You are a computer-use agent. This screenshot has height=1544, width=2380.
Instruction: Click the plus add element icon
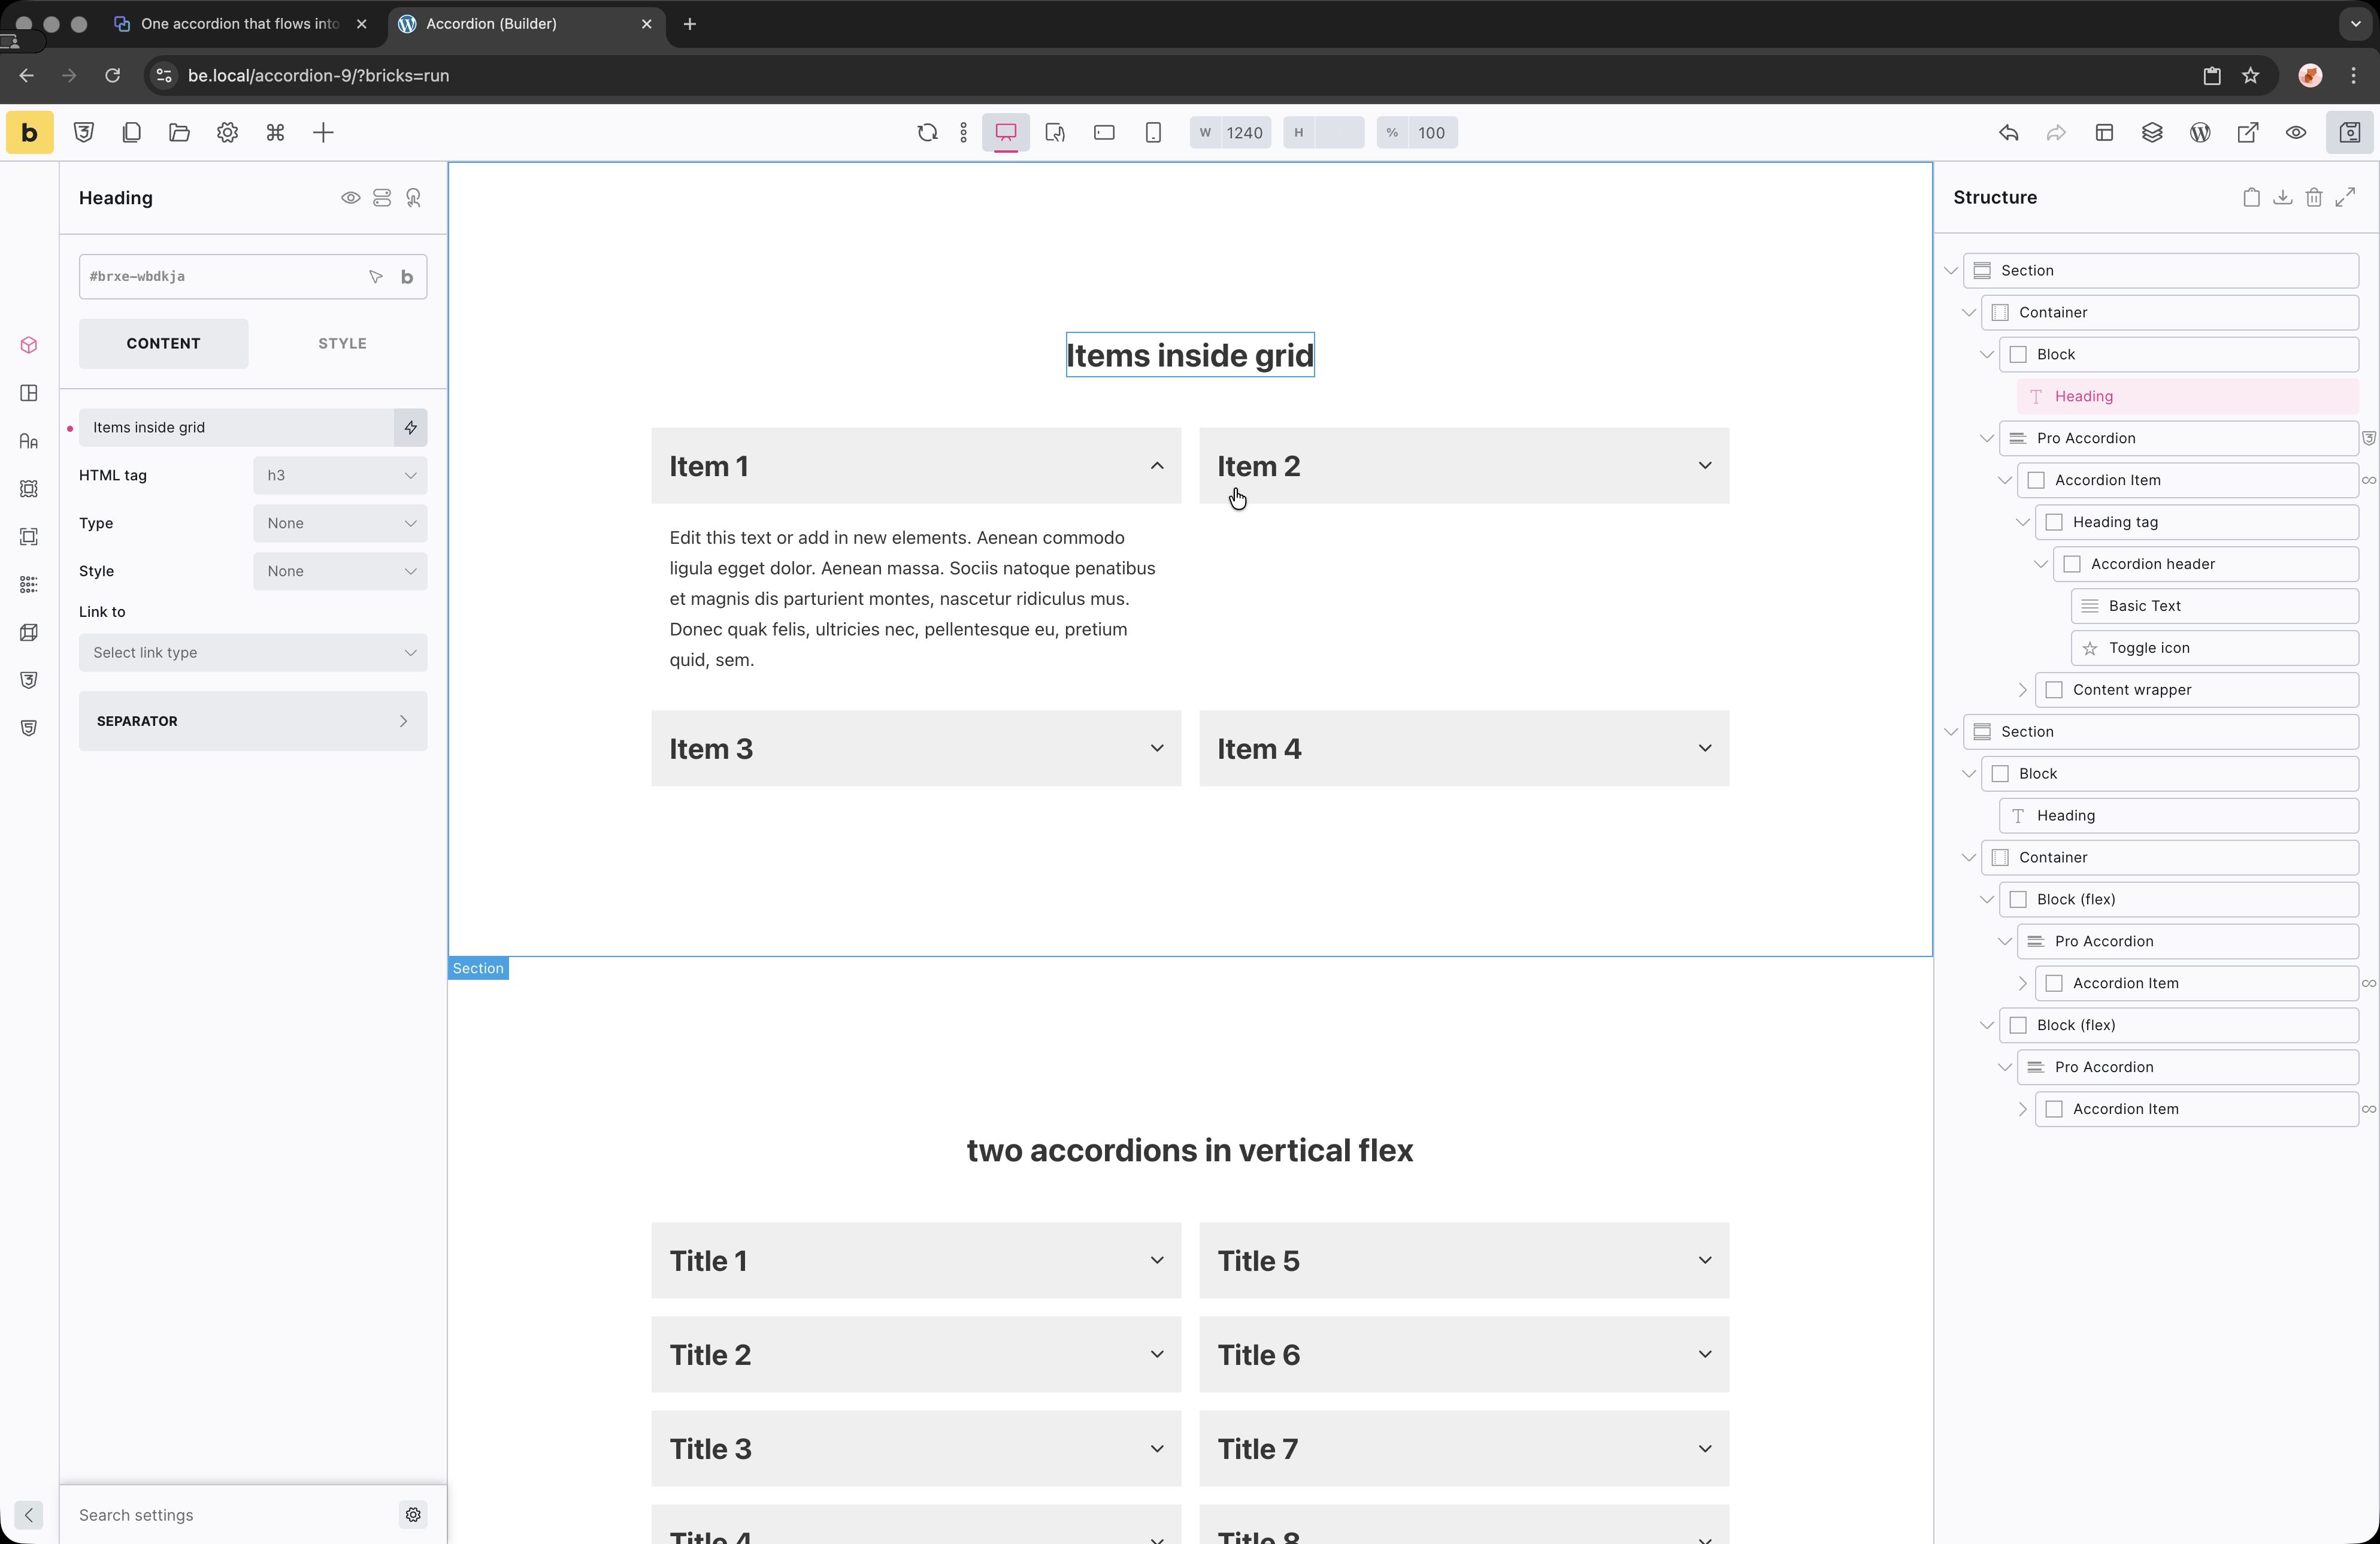323,133
